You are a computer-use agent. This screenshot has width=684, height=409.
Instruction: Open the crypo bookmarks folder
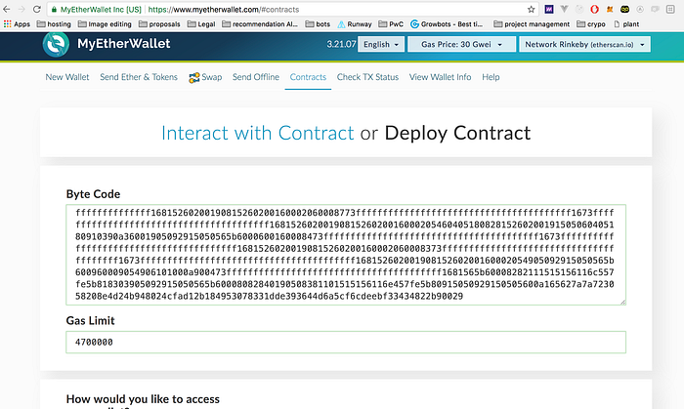(591, 24)
